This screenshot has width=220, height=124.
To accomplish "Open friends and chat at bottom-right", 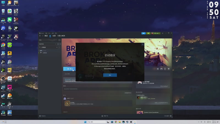I will coord(168,116).
